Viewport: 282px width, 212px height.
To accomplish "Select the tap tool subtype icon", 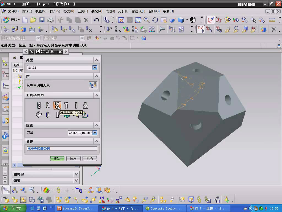I will pyautogui.click(x=48, y=115).
